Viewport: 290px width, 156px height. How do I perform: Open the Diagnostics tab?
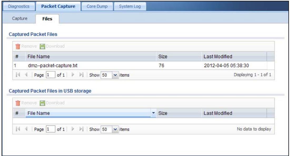19,7
